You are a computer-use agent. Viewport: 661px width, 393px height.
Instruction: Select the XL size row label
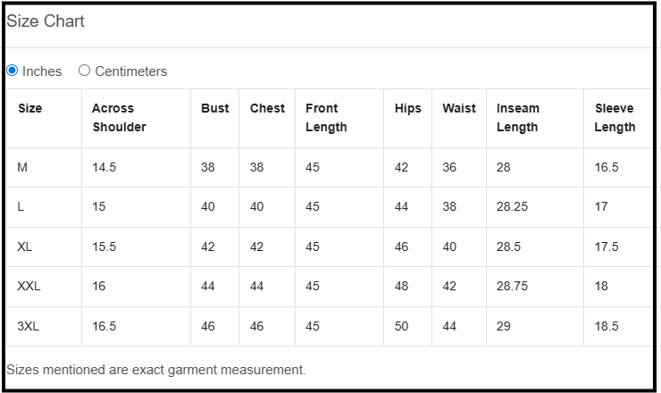click(x=24, y=247)
